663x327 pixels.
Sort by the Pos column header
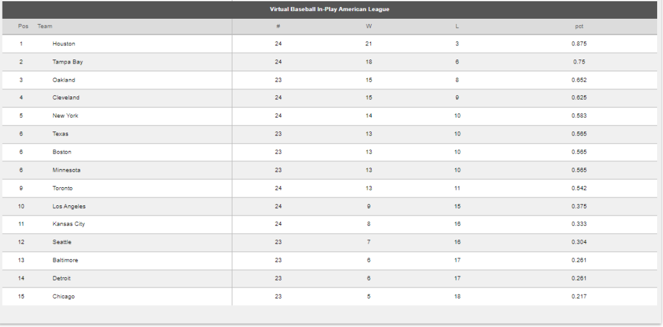click(23, 27)
